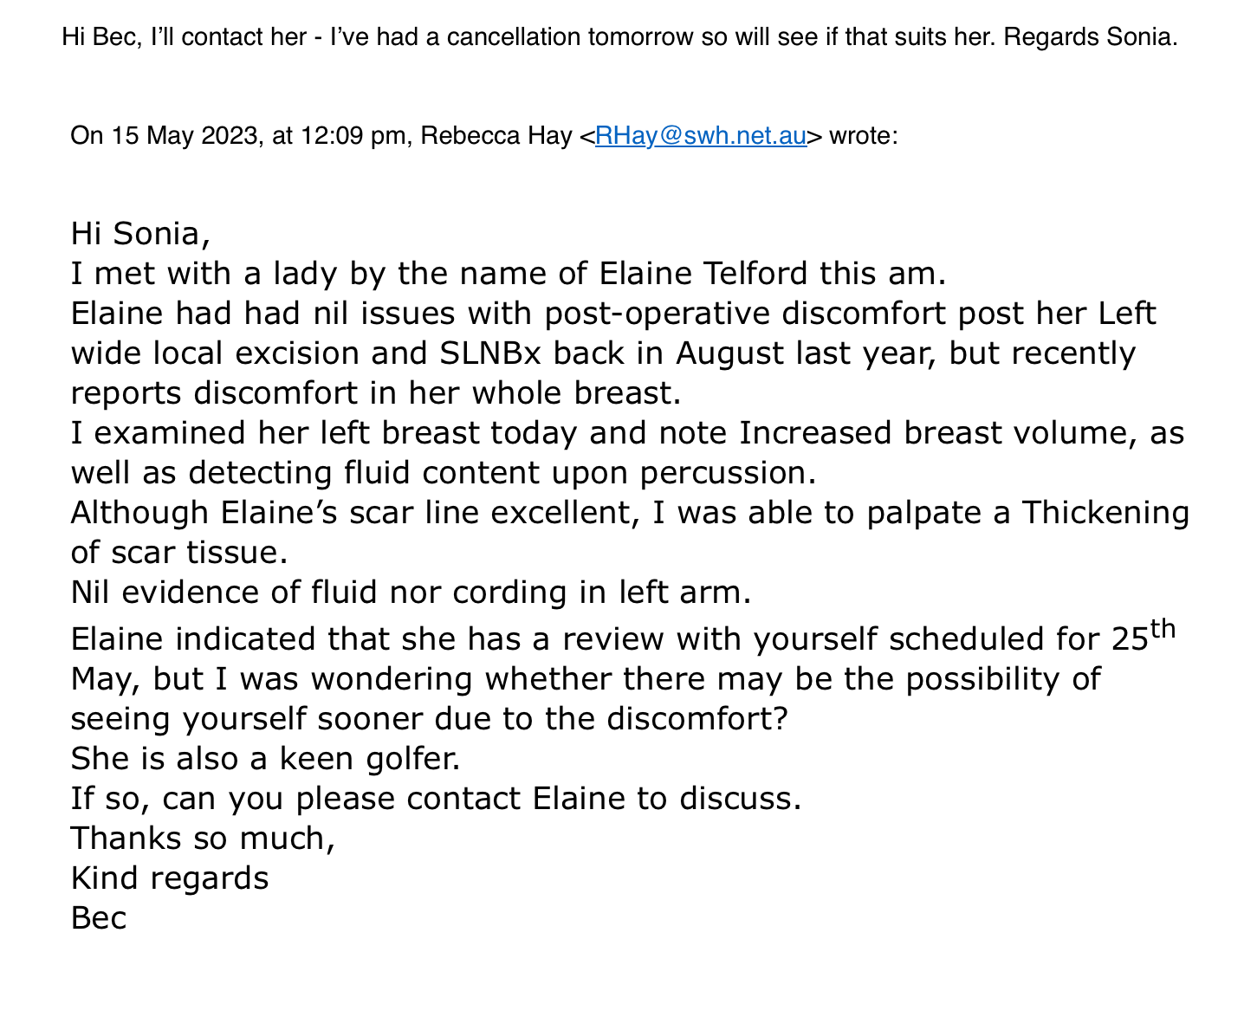Open the RHay@swh.net.au email link
This screenshot has width=1244, height=1030.
(x=700, y=136)
